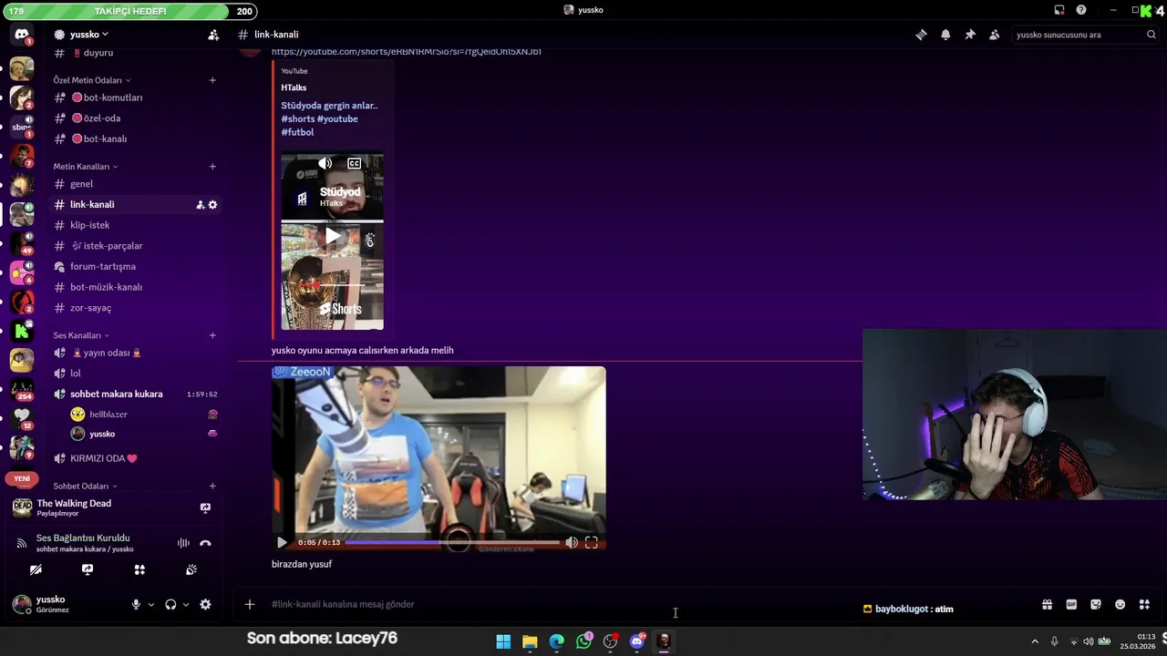Collapse Ses Kanalları category
Screen dimensions: 1167x656
click(81, 335)
